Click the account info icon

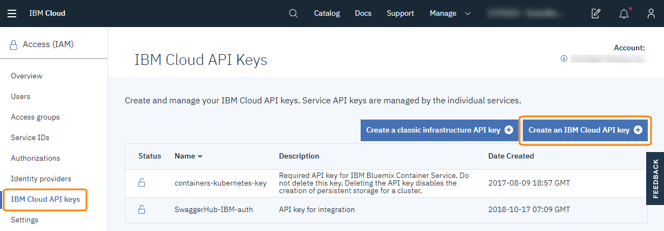tap(563, 58)
